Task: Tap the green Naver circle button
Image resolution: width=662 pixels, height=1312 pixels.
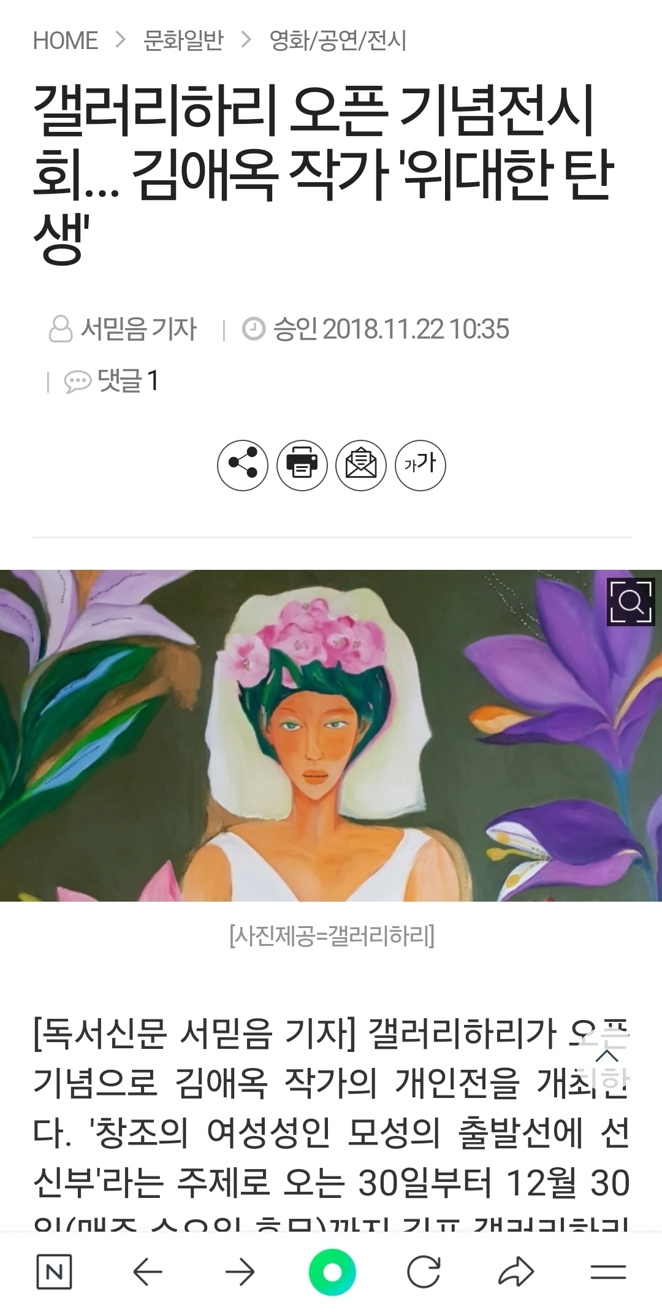Action: point(332,1272)
